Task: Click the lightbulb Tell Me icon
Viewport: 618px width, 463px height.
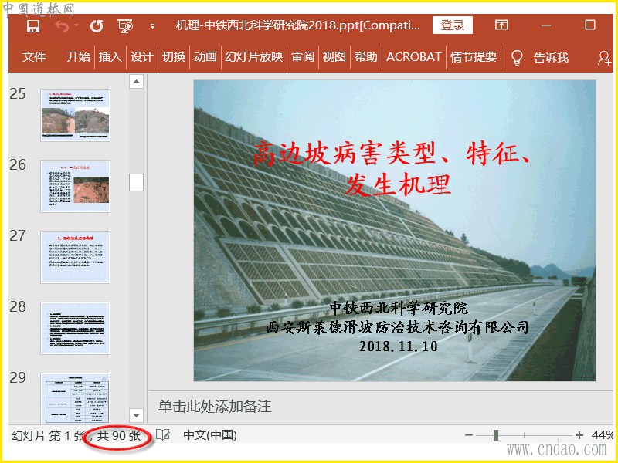Action: click(x=517, y=57)
